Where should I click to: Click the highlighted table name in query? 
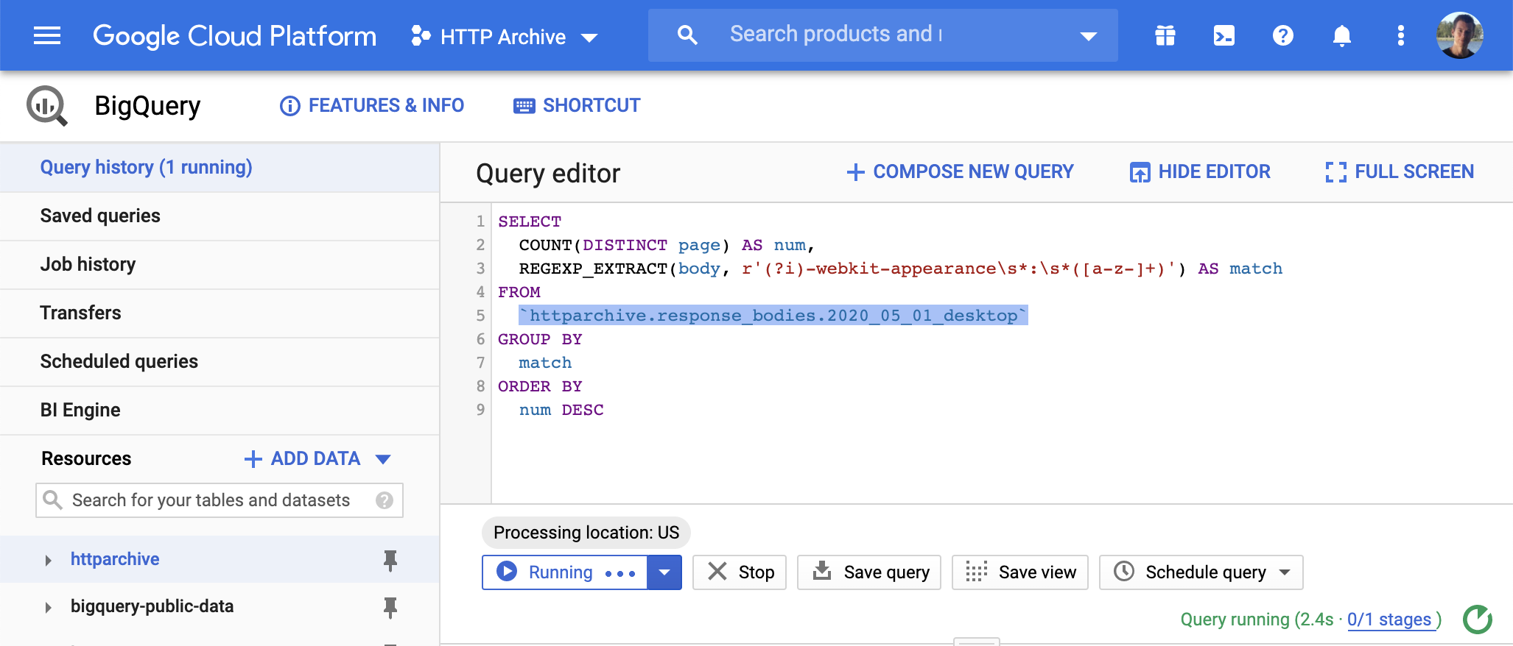[773, 315]
